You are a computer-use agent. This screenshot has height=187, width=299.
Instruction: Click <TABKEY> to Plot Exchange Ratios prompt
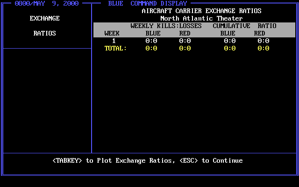114,161
